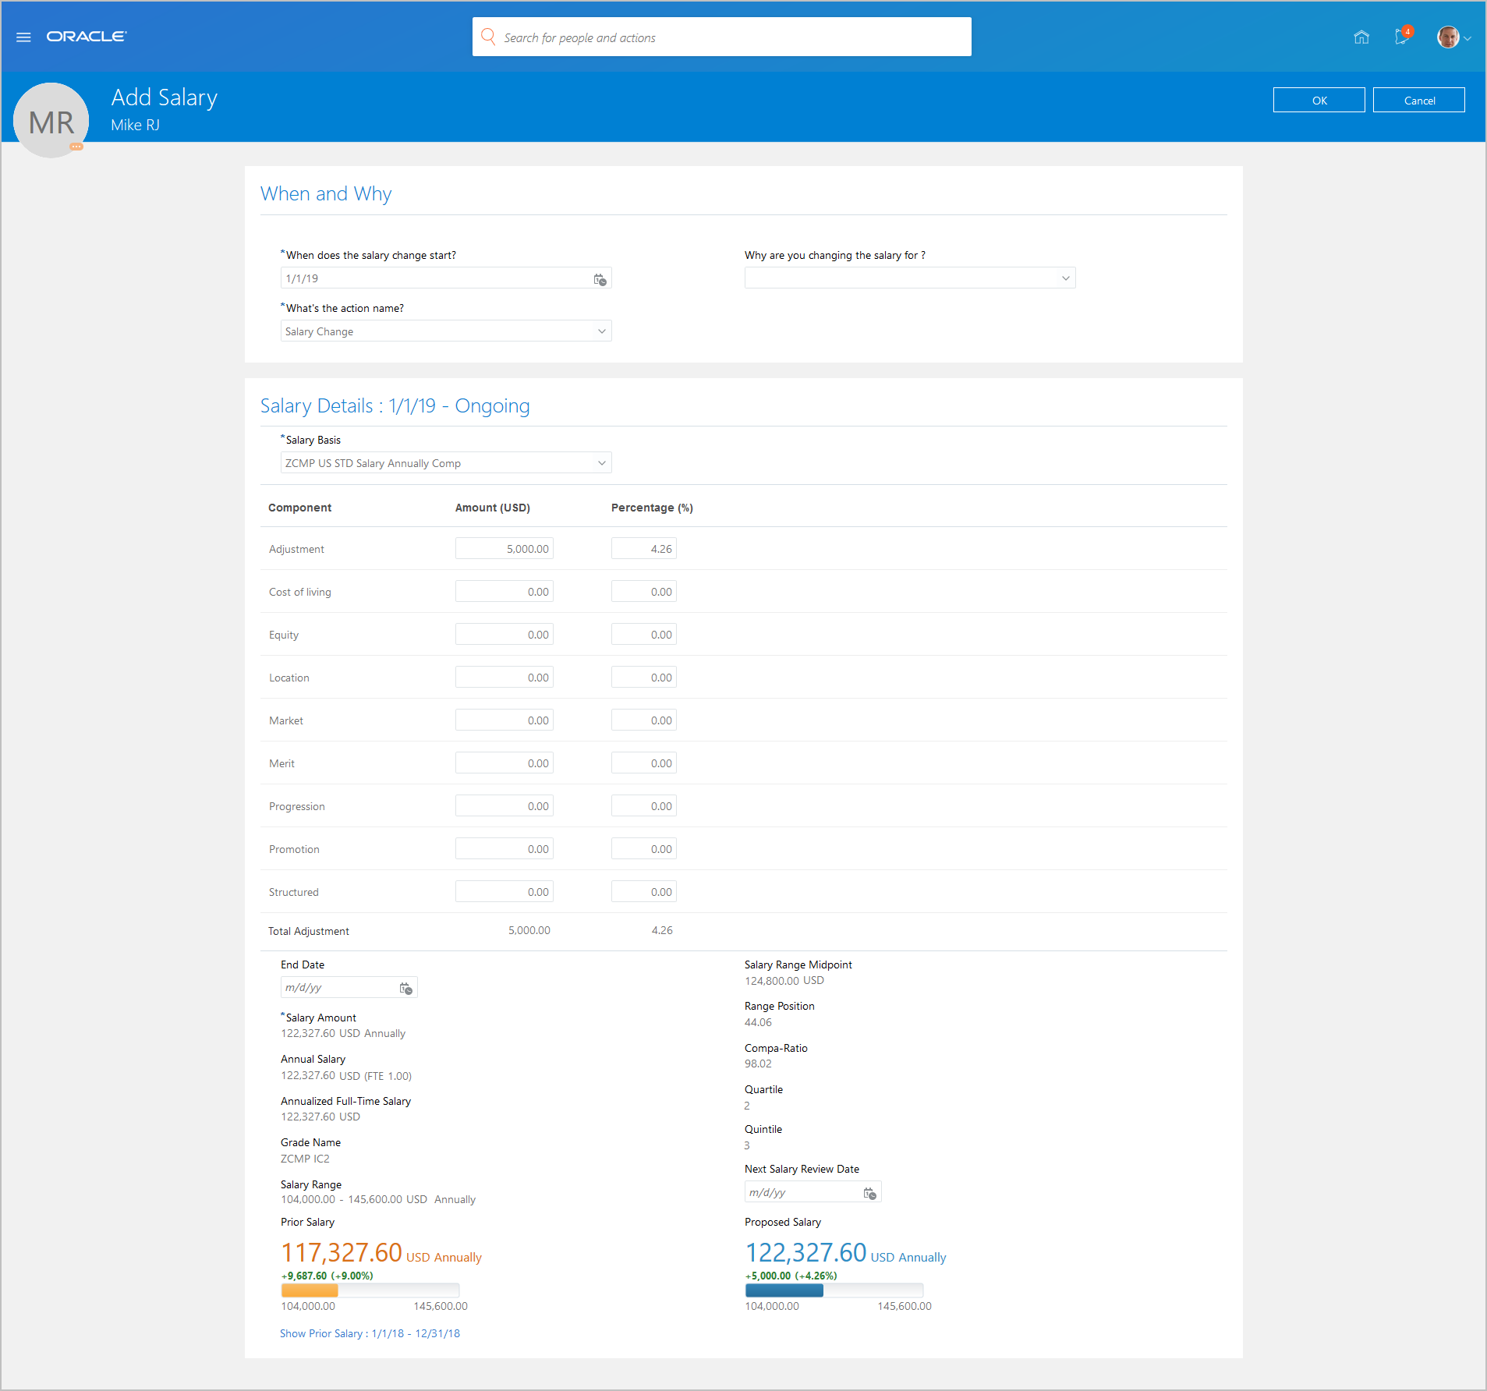Image resolution: width=1487 pixels, height=1391 pixels.
Task: Open Next Salary Review Date calendar picker
Action: tap(869, 1193)
